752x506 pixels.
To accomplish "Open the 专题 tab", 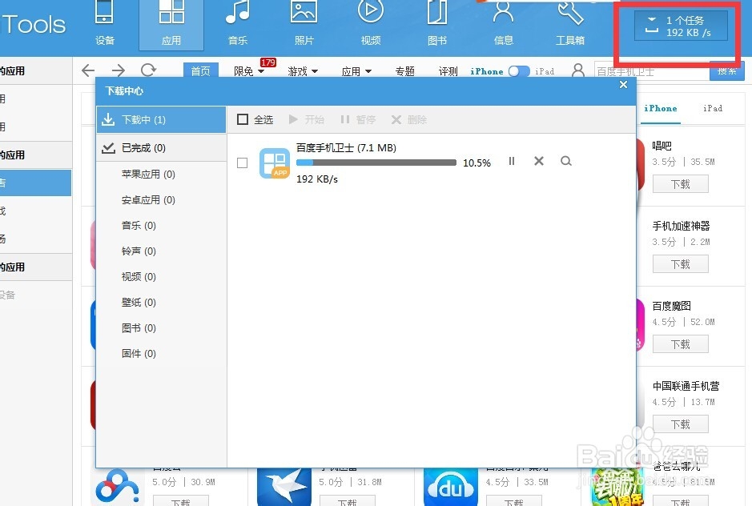I will [x=404, y=71].
